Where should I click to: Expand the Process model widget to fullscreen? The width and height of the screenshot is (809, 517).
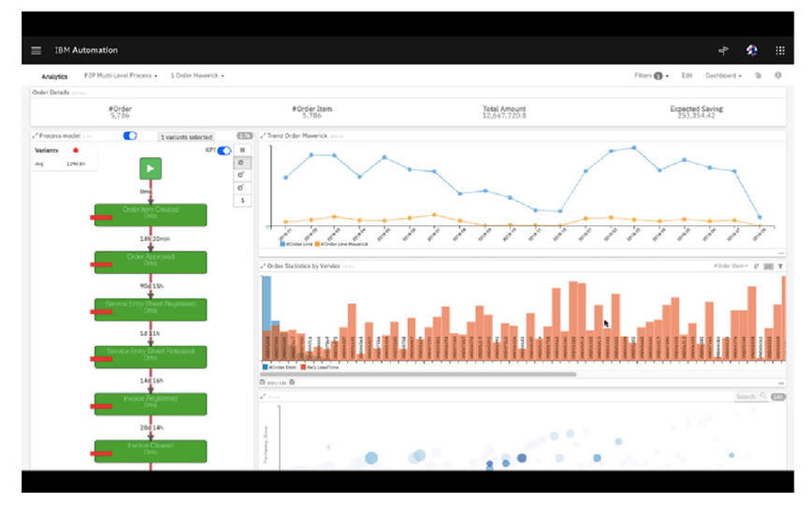(36, 136)
